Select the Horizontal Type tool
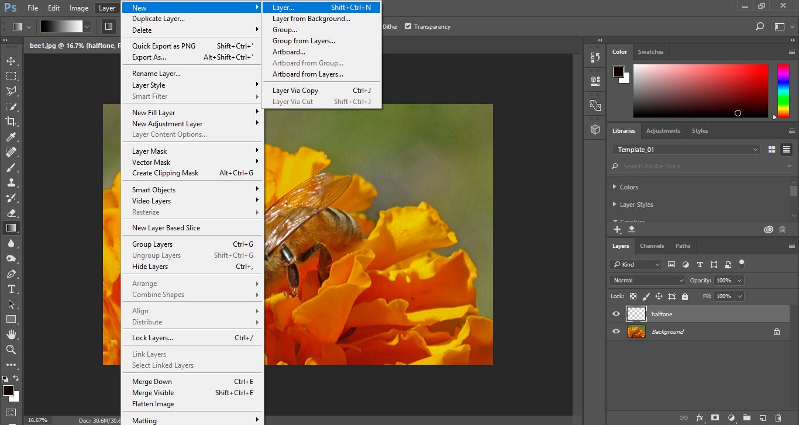The width and height of the screenshot is (799, 425). tap(11, 289)
